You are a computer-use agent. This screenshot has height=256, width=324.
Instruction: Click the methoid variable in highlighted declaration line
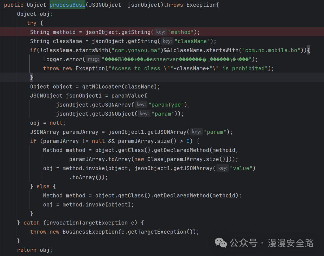pos(64,32)
